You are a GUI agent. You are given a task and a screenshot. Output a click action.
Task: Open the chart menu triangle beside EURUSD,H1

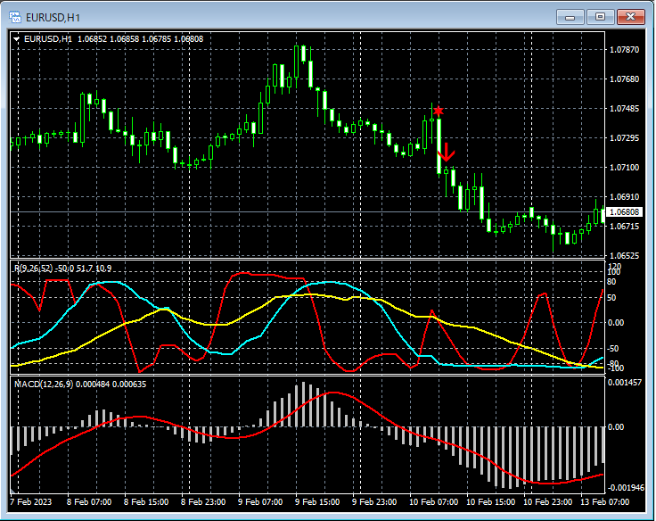pyautogui.click(x=17, y=39)
